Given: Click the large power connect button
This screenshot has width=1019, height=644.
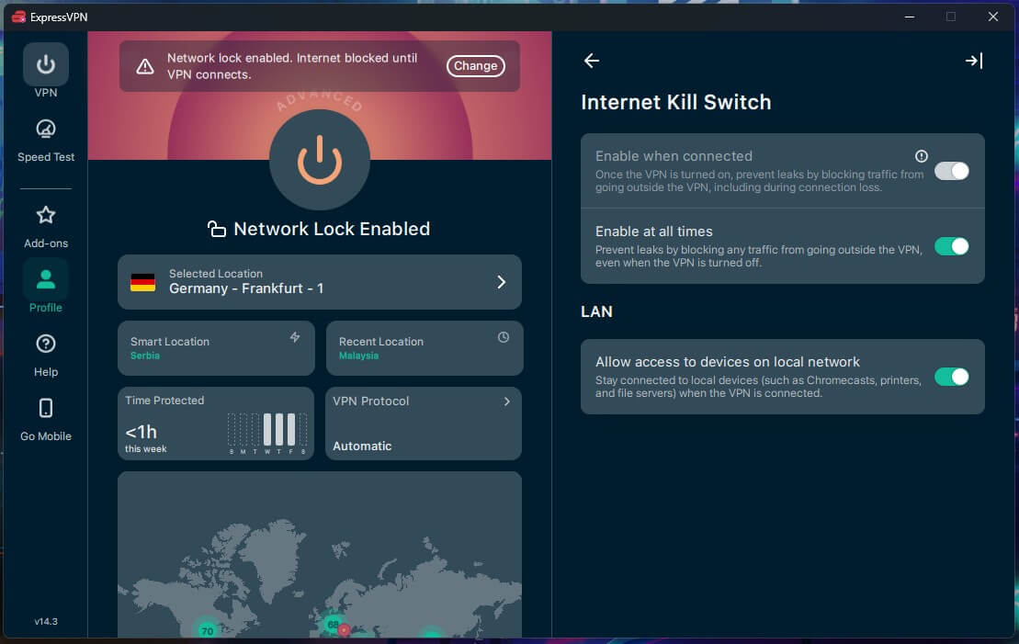Looking at the screenshot, I should coord(320,160).
